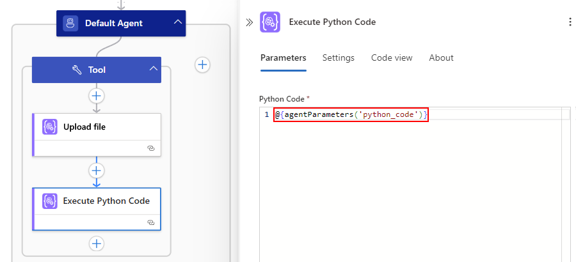Open the About tab

click(x=441, y=58)
